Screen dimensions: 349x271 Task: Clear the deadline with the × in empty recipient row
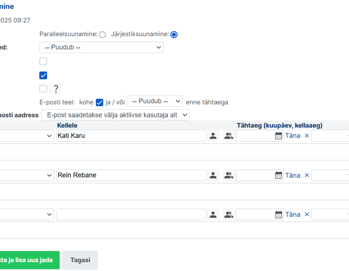(307, 214)
